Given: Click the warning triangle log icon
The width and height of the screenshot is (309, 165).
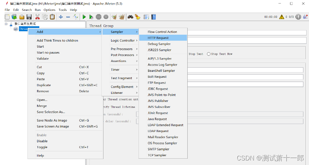Looking at the screenshot, I should tap(282, 17).
